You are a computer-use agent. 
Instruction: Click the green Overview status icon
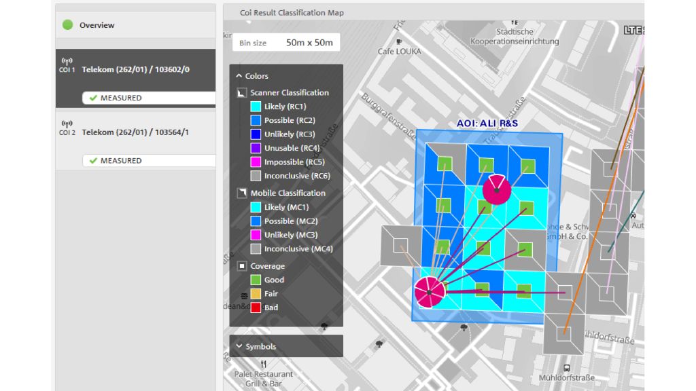67,25
